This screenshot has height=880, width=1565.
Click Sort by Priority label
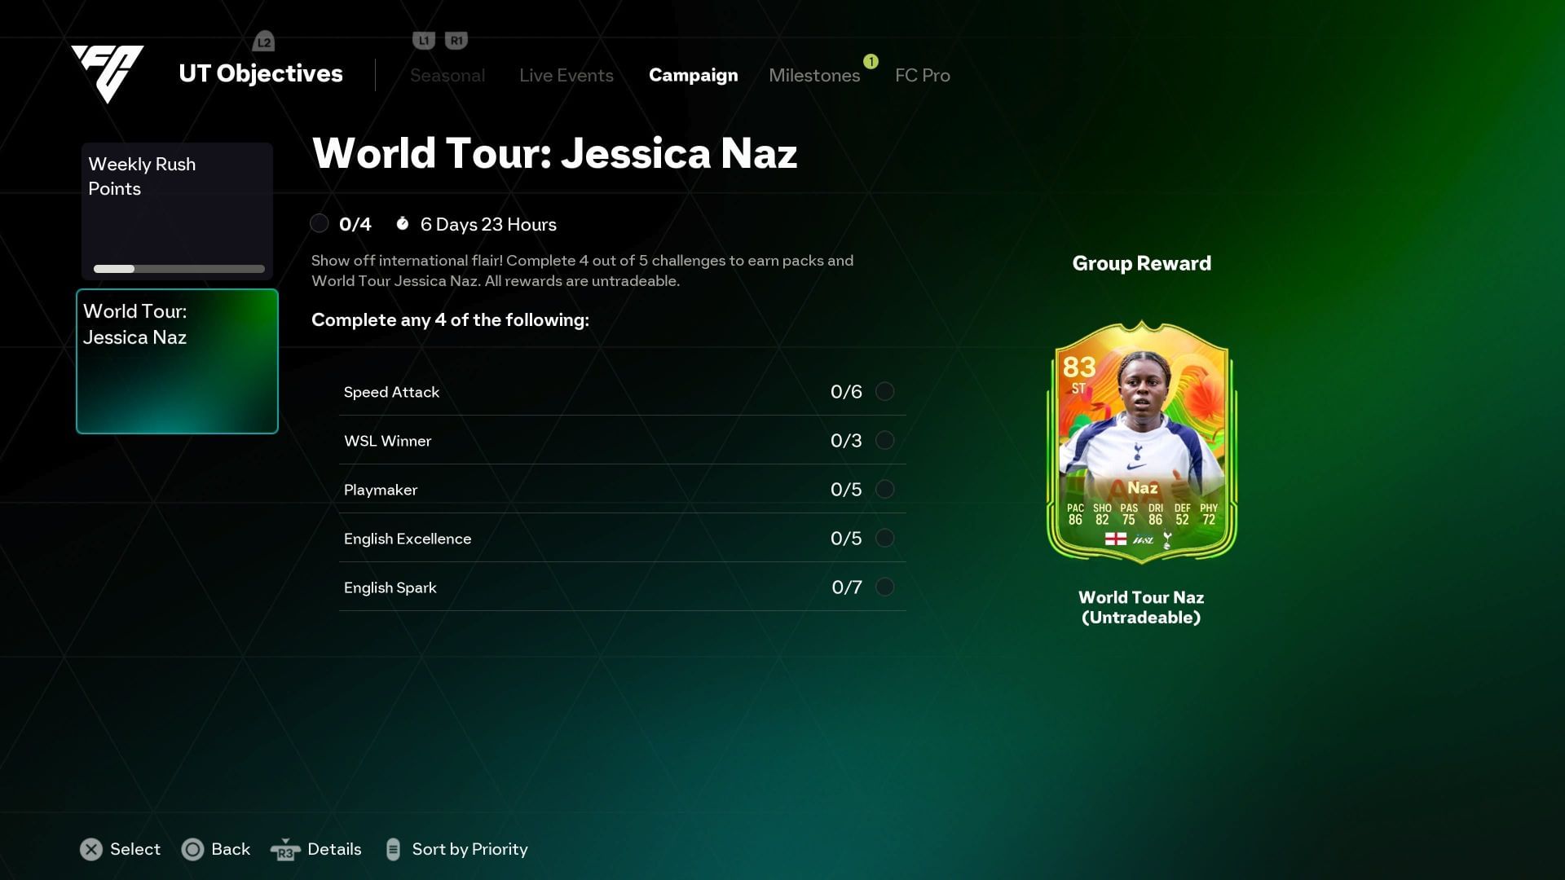(470, 849)
